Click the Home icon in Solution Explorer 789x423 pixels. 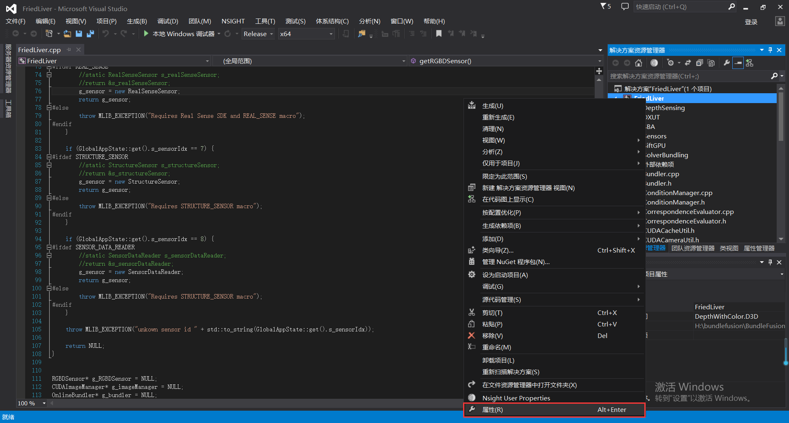click(x=638, y=63)
